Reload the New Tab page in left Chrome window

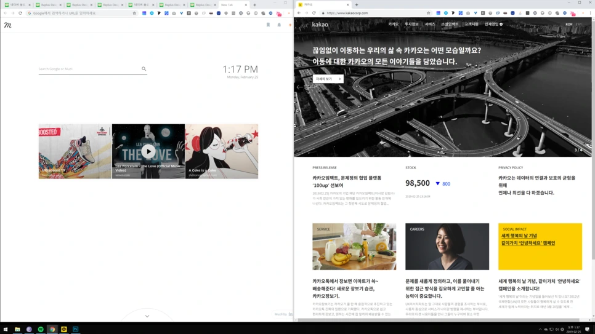pyautogui.click(x=20, y=13)
